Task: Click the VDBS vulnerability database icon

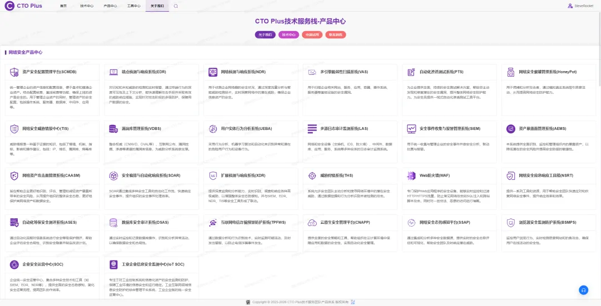Action: coord(114,129)
